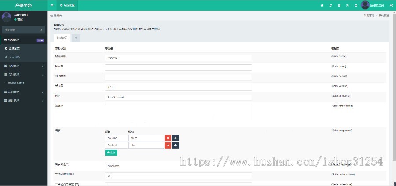Open 个人资料 in the sidebar
This screenshot has height=186, width=396.
click(23, 57)
